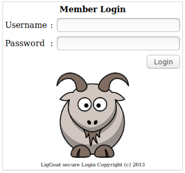This screenshot has width=185, height=173.
Task: Click the goat's left hoof
Action: pos(80,152)
